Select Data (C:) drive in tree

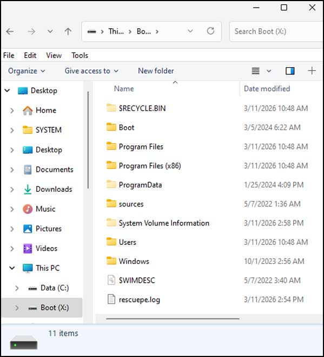point(55,288)
